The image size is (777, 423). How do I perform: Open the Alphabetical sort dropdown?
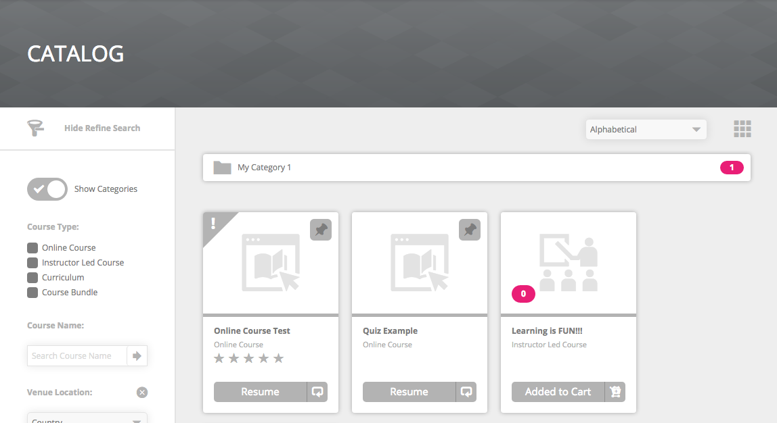[x=646, y=130]
